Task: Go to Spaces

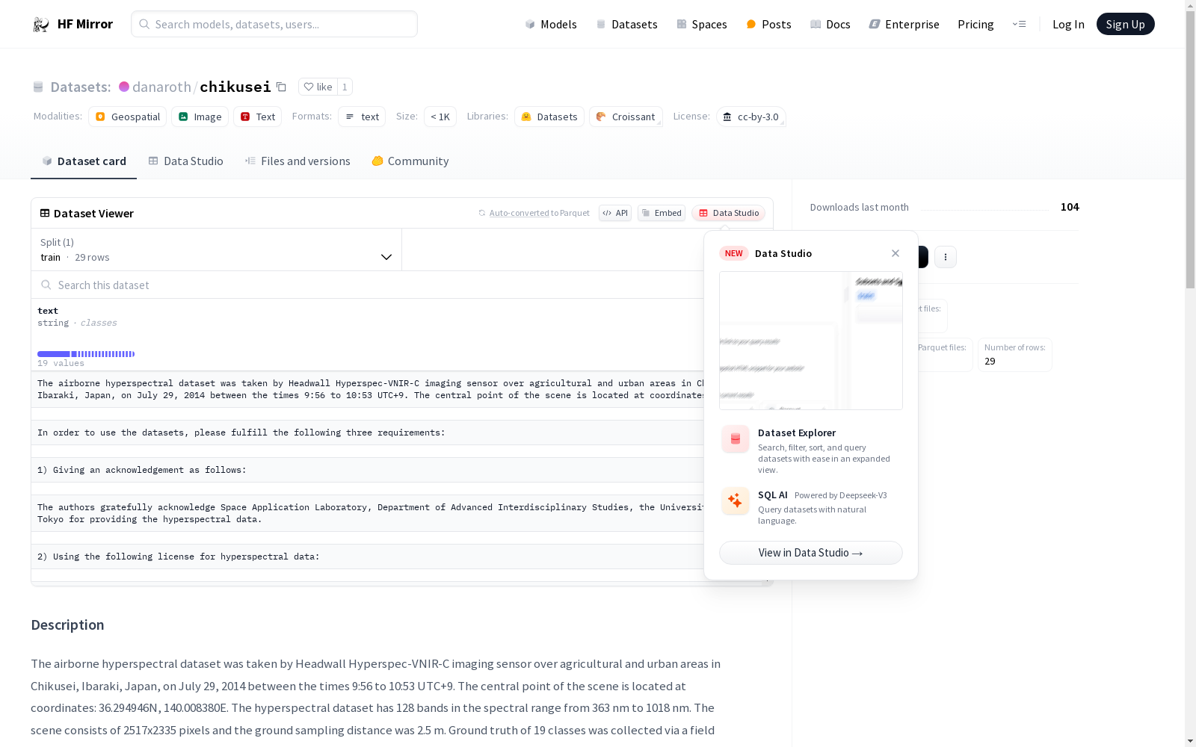Action: 702,24
